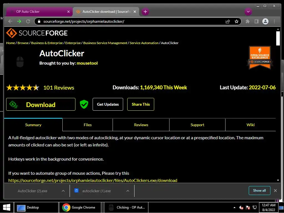Open the Files tab
Screen dimensions: 284x213
[88, 125]
